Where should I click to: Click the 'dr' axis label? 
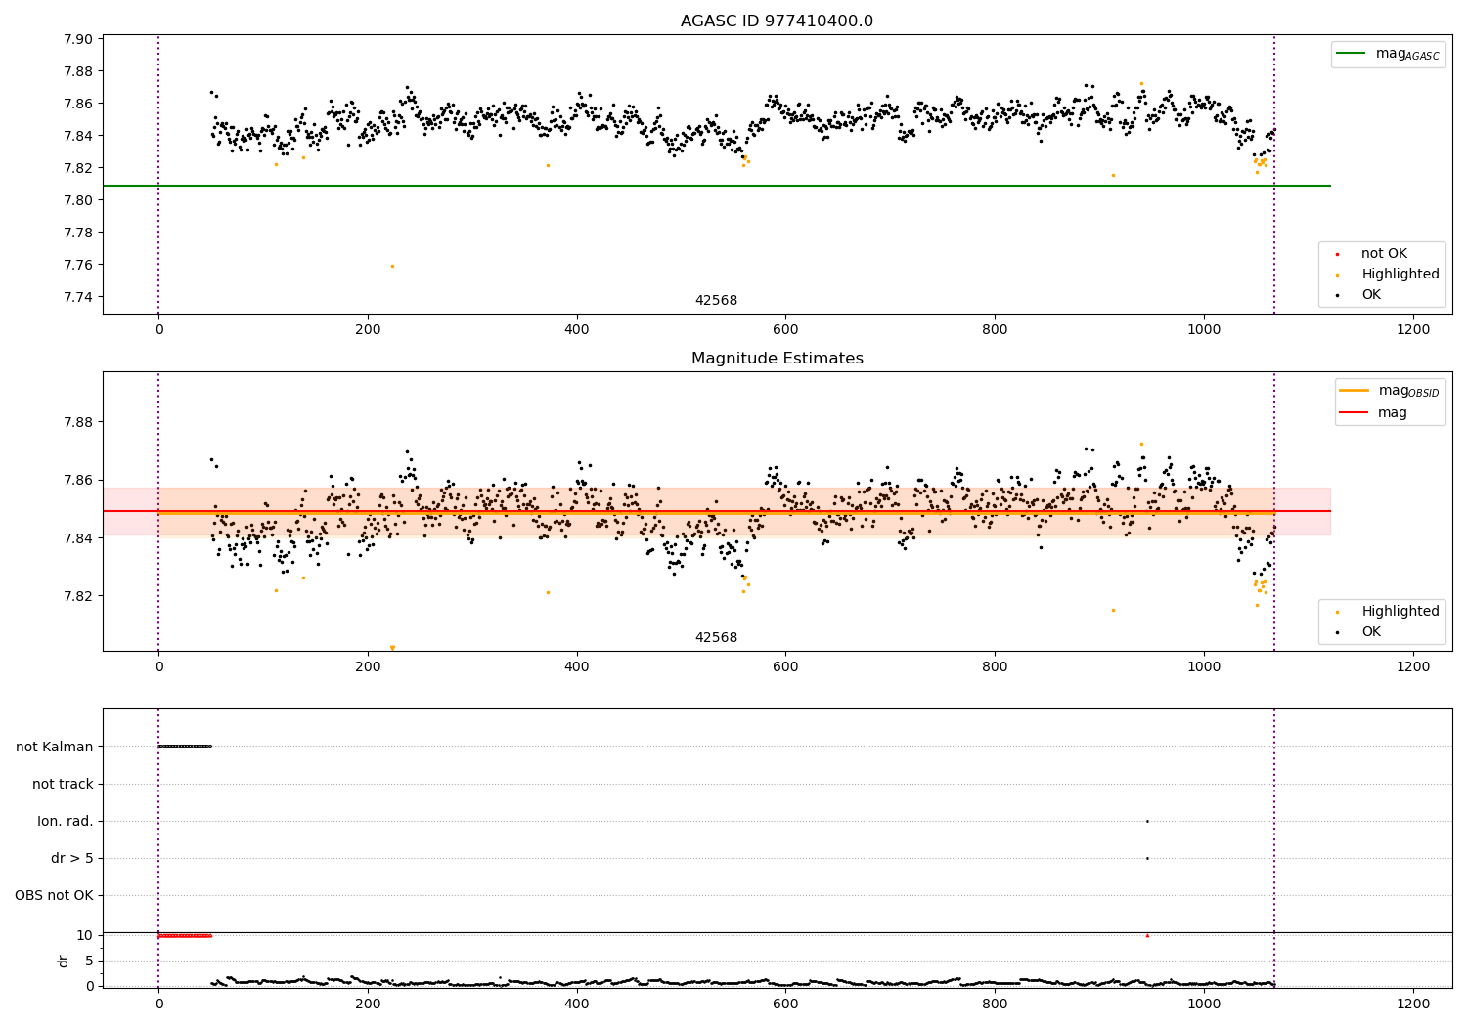(x=64, y=961)
